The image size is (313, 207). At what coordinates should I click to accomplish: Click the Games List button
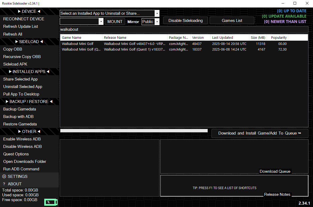point(232,20)
